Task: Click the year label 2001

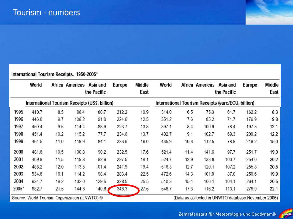Action: (19, 159)
